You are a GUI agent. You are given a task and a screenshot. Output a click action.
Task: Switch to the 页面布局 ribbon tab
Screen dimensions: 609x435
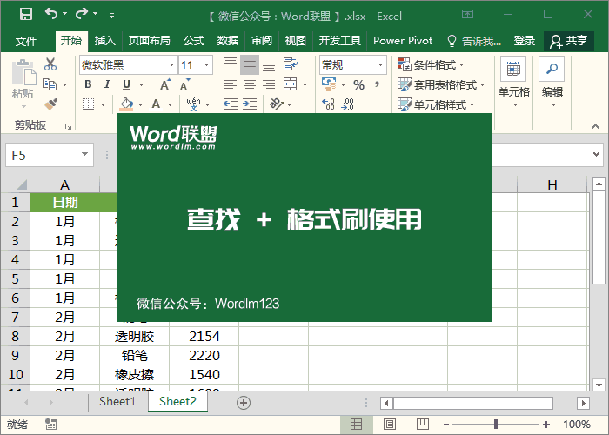149,41
